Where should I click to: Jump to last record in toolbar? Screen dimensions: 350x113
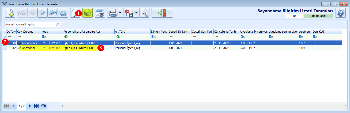coord(53,13)
